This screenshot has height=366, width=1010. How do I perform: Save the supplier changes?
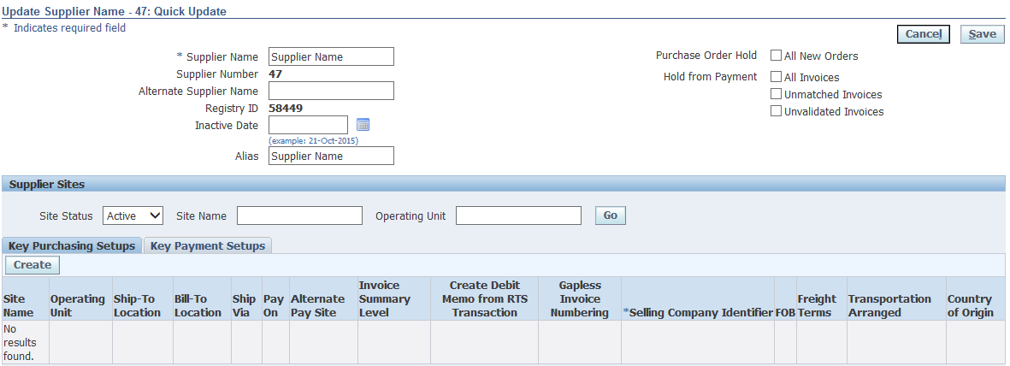(982, 34)
